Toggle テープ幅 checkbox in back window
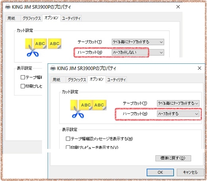 click(x=23, y=77)
